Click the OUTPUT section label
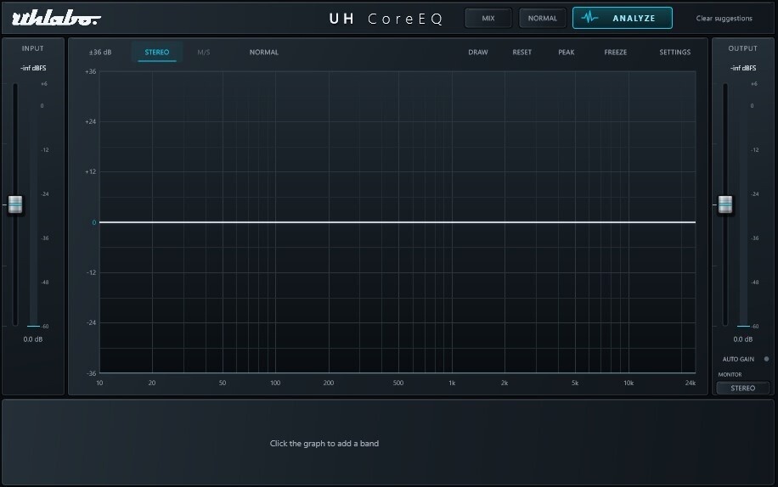778x487 pixels. click(743, 48)
